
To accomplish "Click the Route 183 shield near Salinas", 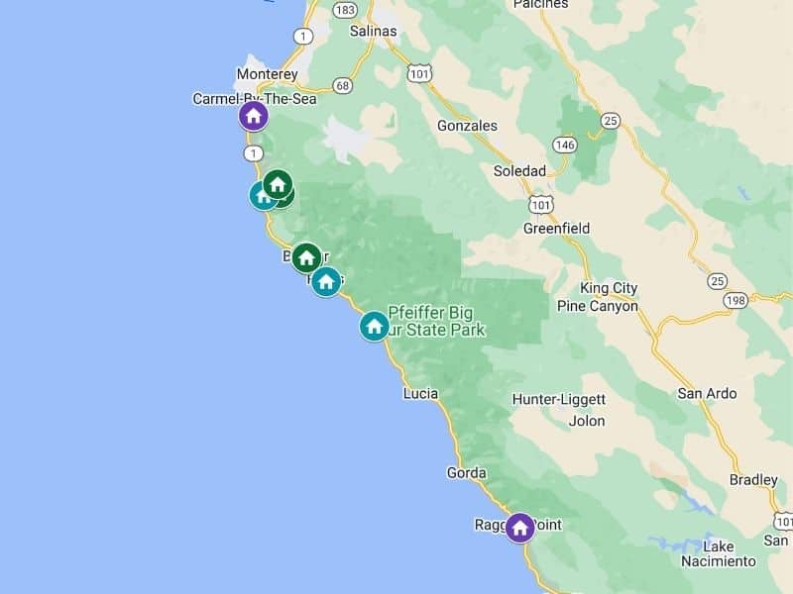I will [x=345, y=10].
